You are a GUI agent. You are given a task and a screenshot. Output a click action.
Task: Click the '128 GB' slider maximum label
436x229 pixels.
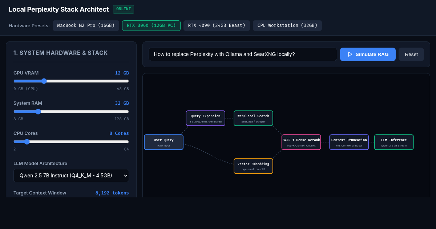pos(122,119)
